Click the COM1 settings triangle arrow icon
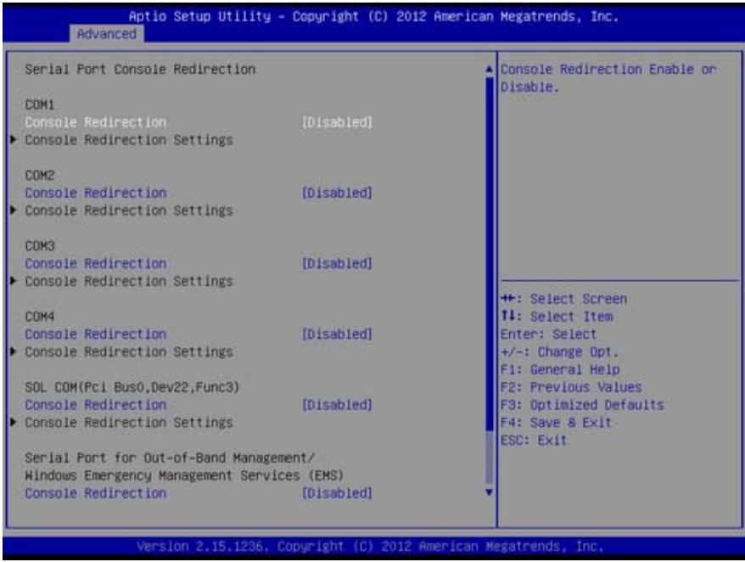 click(x=14, y=140)
